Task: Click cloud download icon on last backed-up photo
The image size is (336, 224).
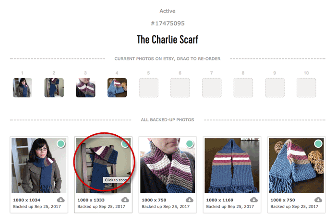Action: (318, 200)
